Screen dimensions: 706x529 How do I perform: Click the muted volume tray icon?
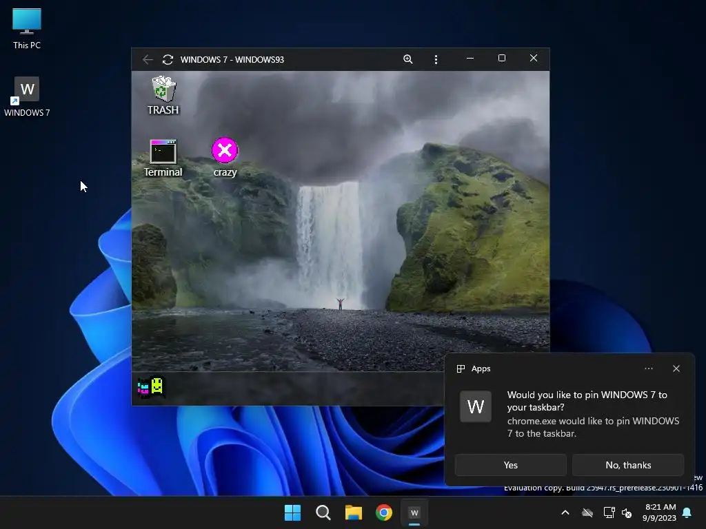pyautogui.click(x=626, y=512)
